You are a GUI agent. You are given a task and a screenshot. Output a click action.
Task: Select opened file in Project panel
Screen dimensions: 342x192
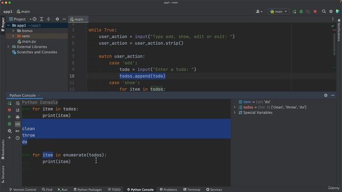click(34, 19)
